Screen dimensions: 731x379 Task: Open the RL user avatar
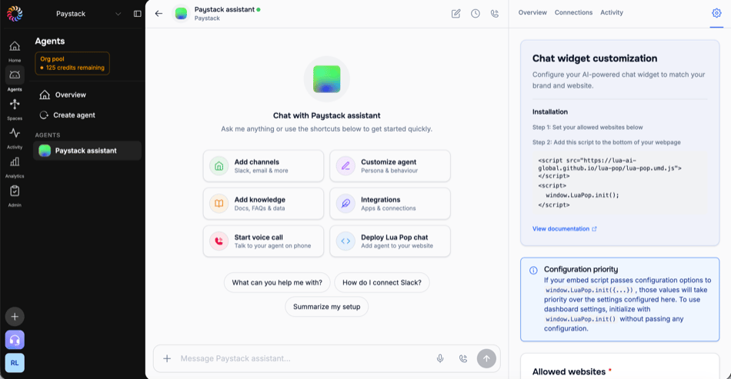coord(15,363)
